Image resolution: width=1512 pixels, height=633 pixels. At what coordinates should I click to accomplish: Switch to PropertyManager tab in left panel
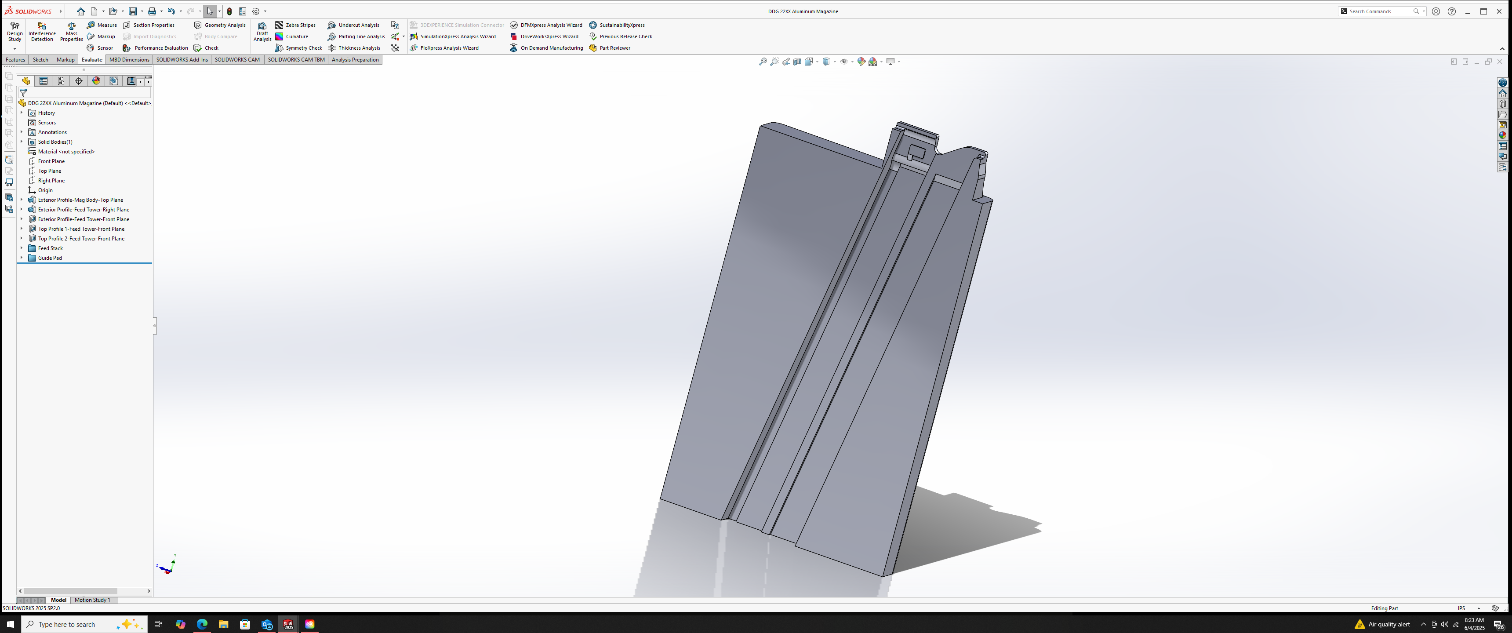(x=44, y=81)
